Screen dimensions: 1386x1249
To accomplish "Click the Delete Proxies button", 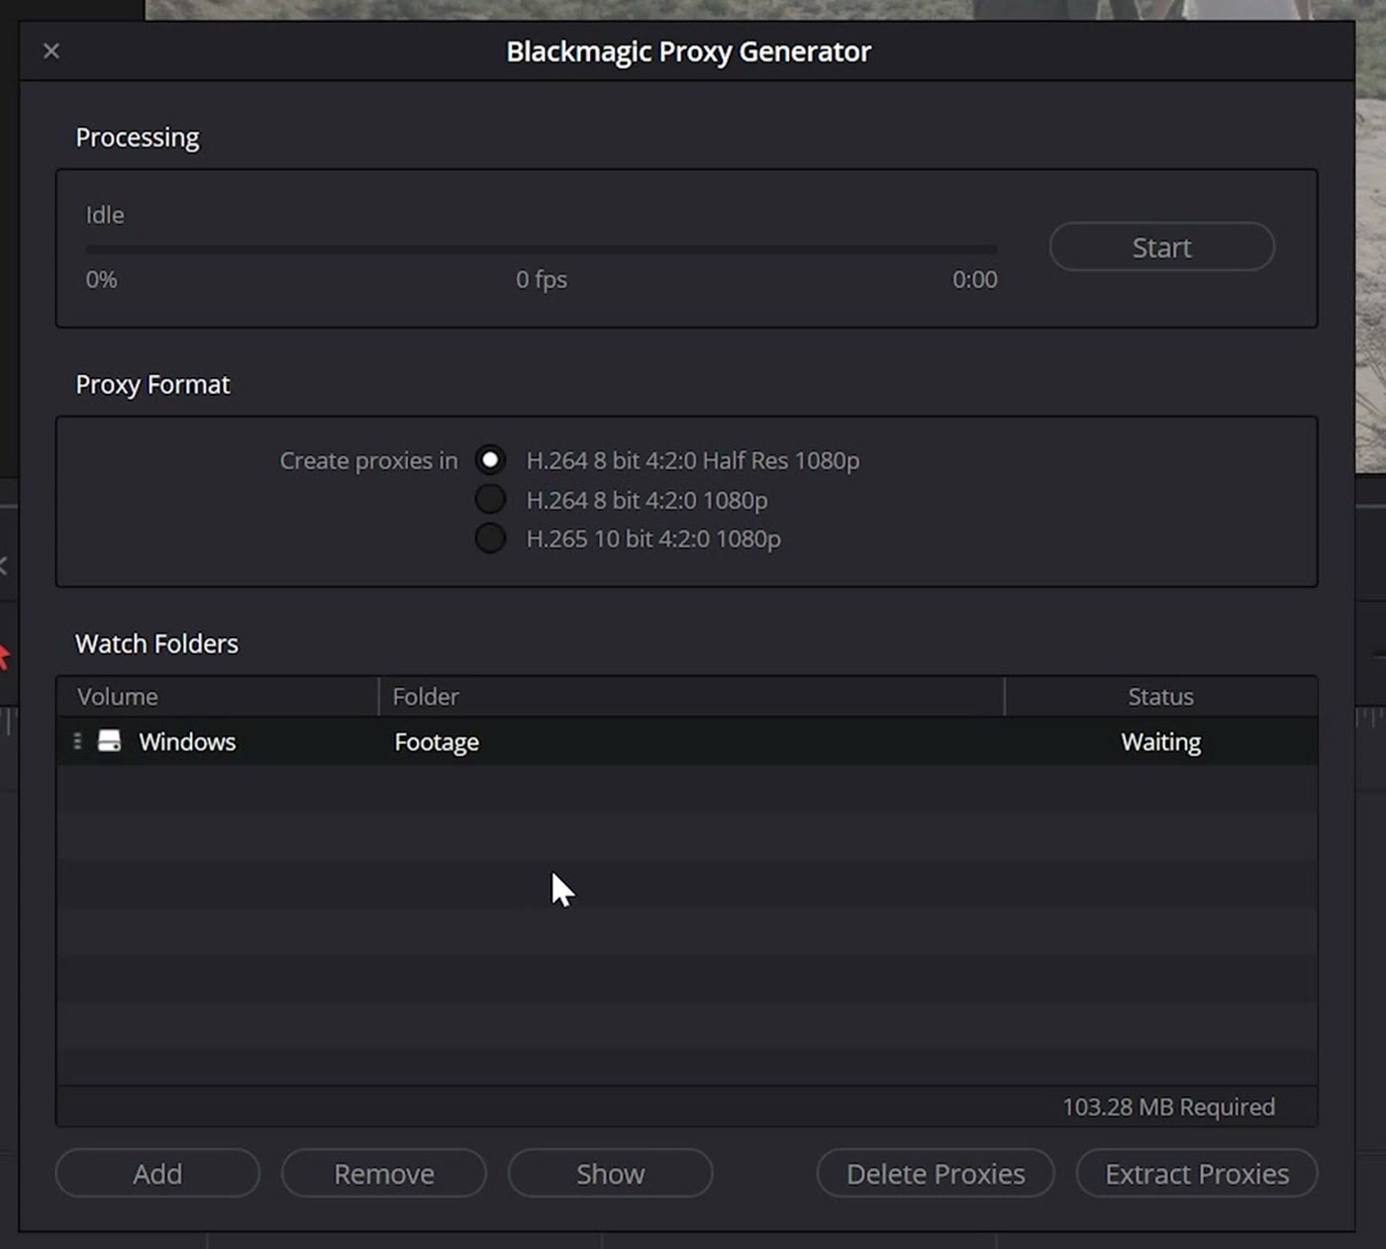I will pyautogui.click(x=936, y=1174).
